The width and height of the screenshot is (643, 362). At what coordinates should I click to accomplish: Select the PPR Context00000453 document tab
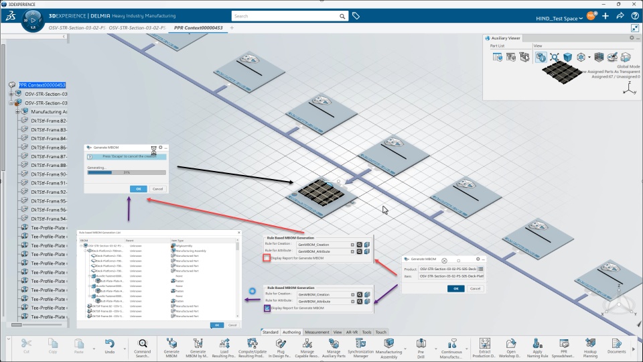click(x=198, y=28)
